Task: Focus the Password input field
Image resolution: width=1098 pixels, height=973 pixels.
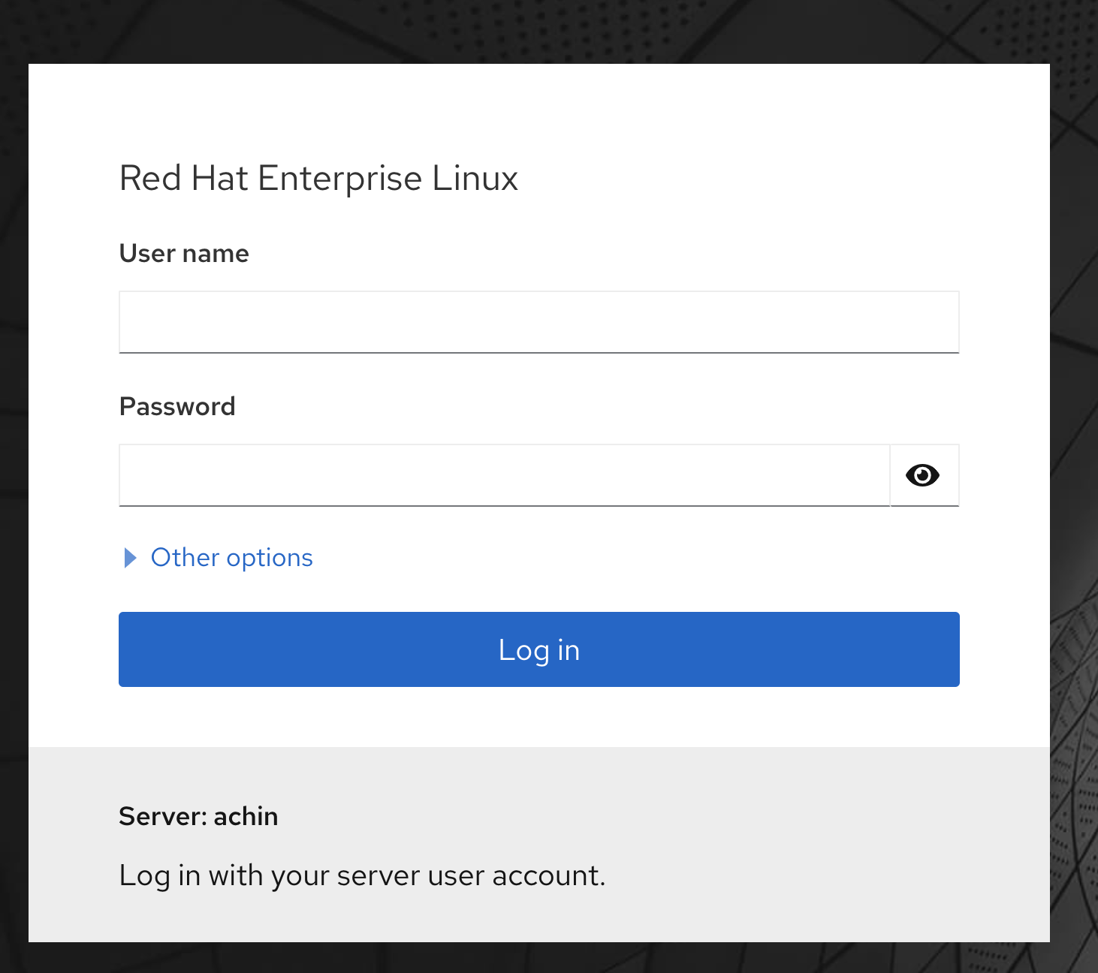Action: point(504,475)
